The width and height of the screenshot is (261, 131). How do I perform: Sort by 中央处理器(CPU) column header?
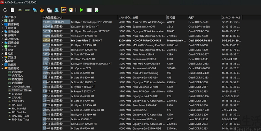tap(80, 17)
